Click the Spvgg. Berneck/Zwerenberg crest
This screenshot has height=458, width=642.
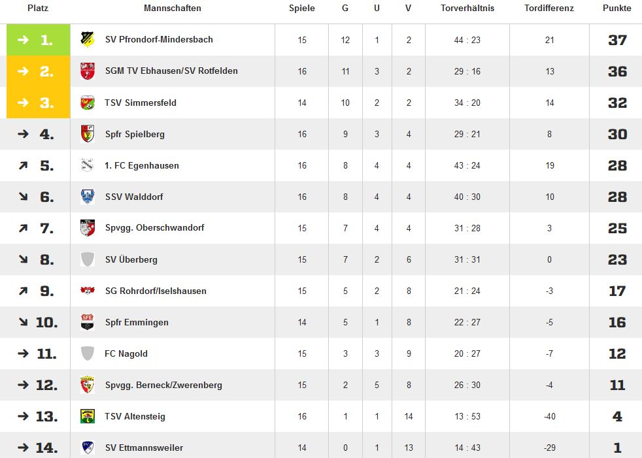click(87, 385)
